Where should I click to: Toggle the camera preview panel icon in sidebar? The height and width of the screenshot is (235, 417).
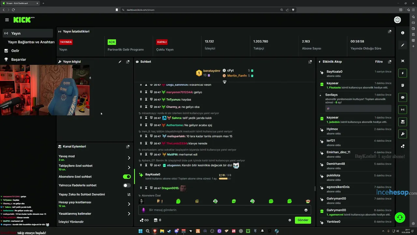(x=403, y=122)
